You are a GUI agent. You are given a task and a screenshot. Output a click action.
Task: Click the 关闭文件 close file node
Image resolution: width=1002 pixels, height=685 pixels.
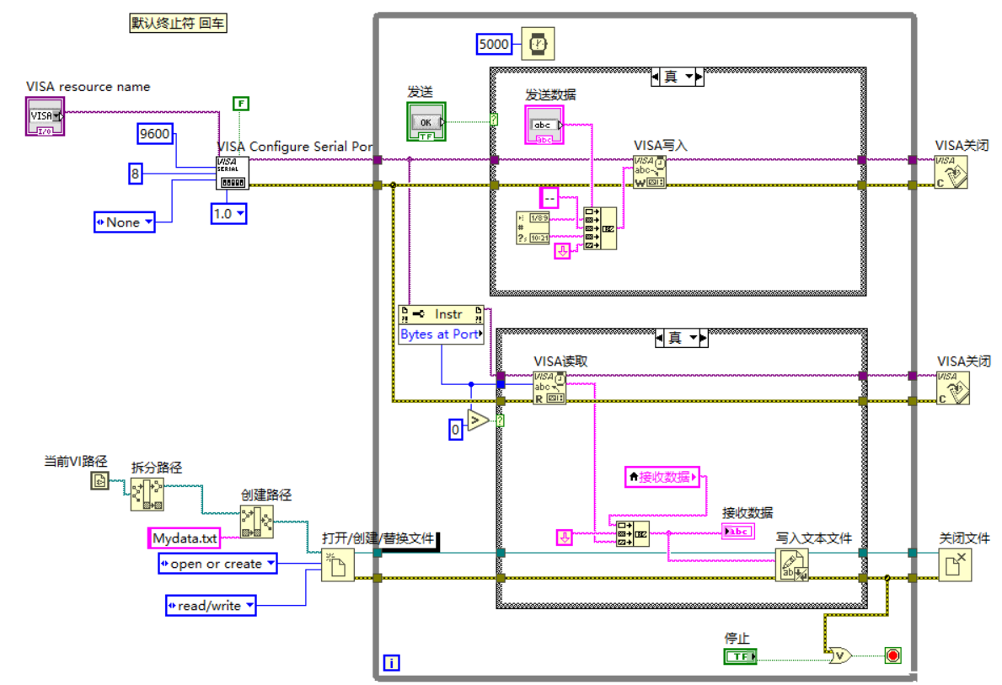pos(956,565)
